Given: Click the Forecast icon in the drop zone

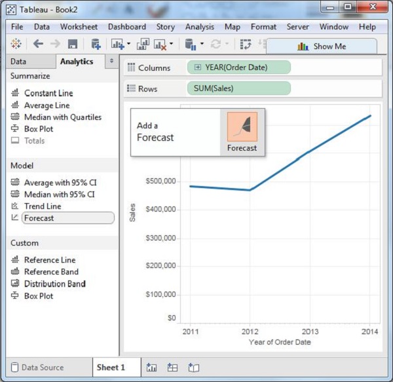Looking at the screenshot, I should click(x=242, y=127).
